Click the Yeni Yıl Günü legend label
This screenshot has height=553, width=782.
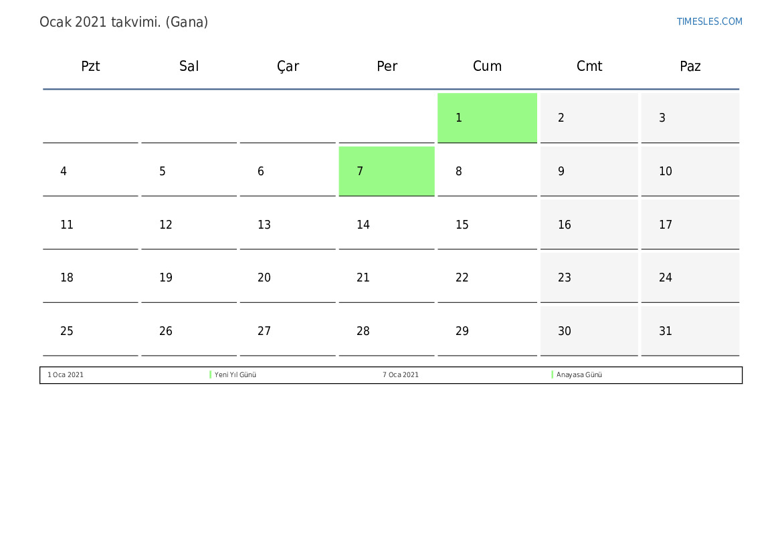pos(235,374)
